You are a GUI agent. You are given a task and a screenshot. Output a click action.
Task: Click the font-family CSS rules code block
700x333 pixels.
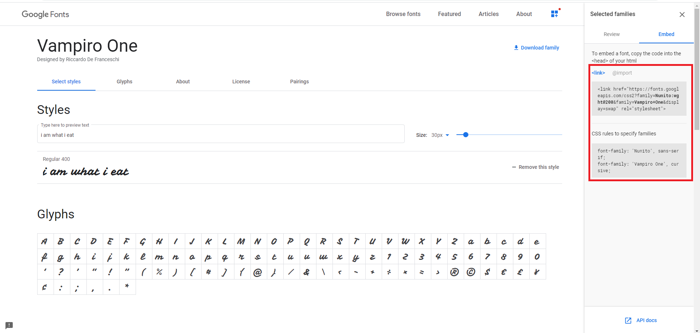pyautogui.click(x=639, y=160)
